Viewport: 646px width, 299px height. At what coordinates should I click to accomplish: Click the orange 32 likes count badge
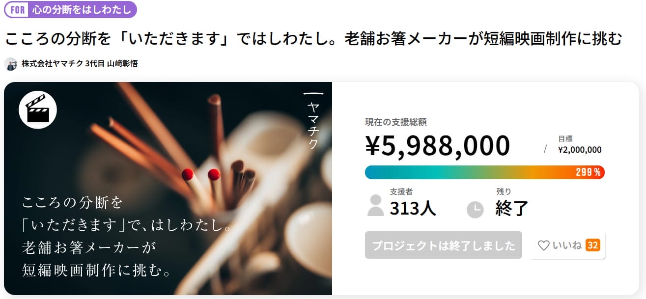click(593, 245)
